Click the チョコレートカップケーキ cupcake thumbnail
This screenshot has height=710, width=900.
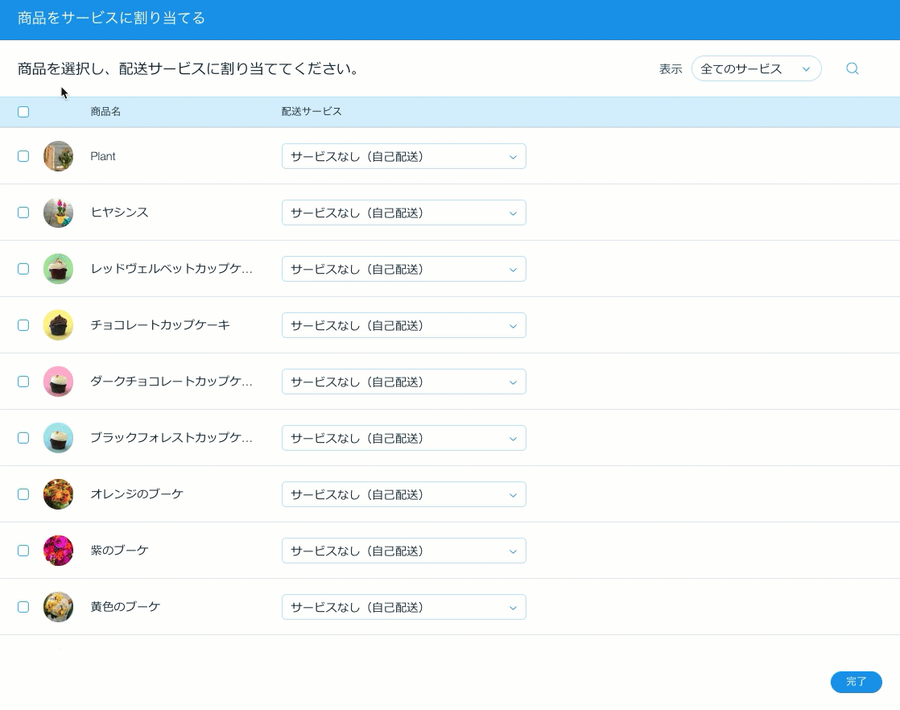[58, 325]
